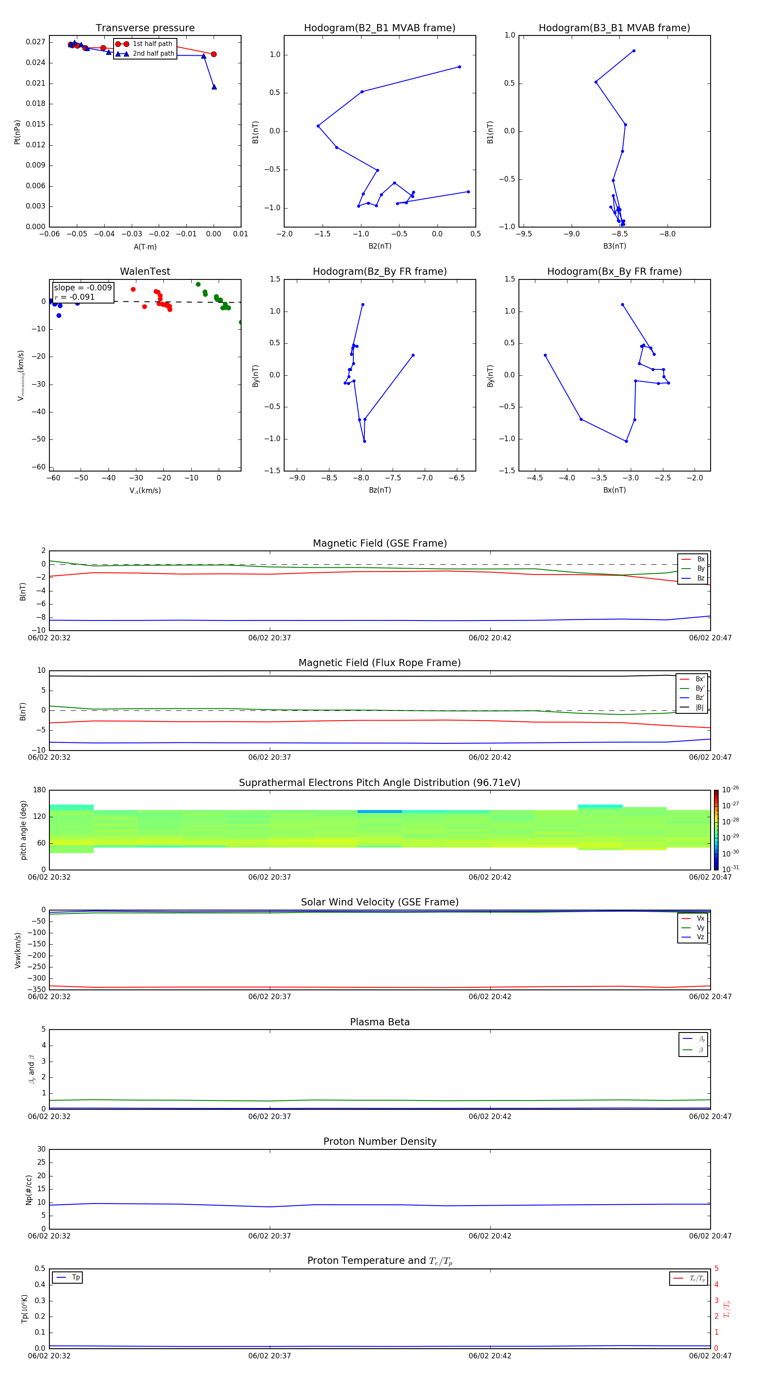Click the lowest blue triangle in Transverse pressure

point(214,87)
